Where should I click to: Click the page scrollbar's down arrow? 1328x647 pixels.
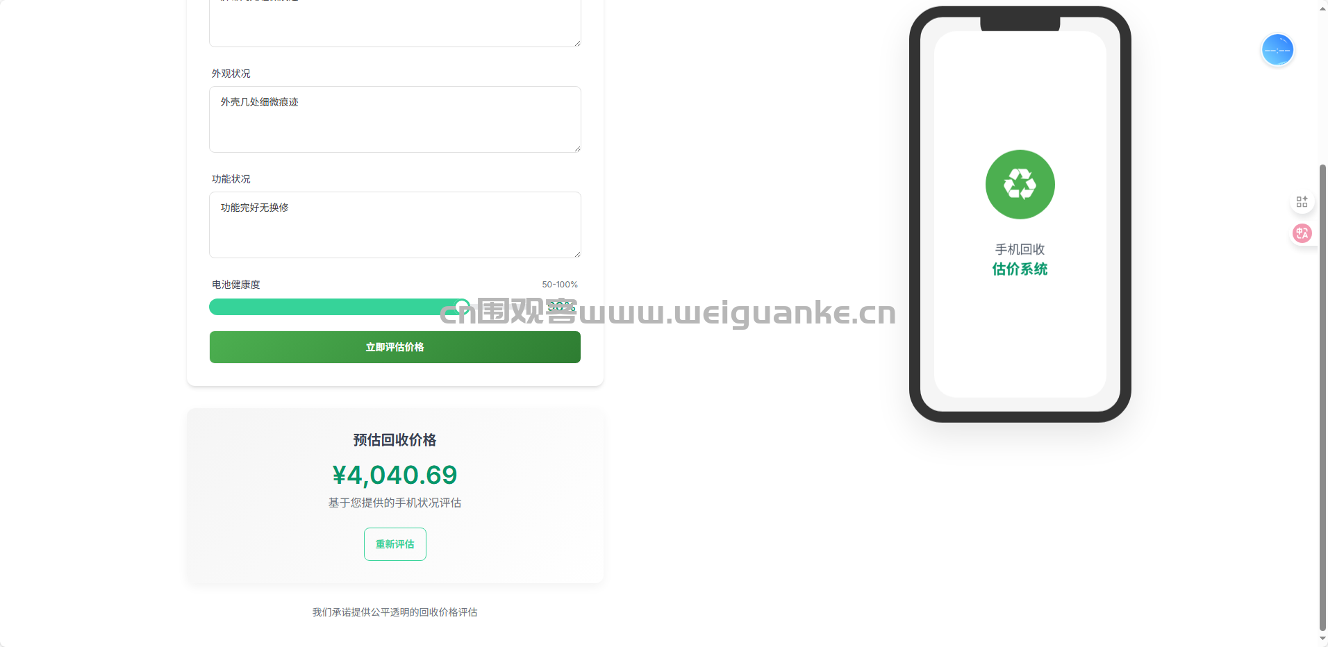tap(1322, 639)
